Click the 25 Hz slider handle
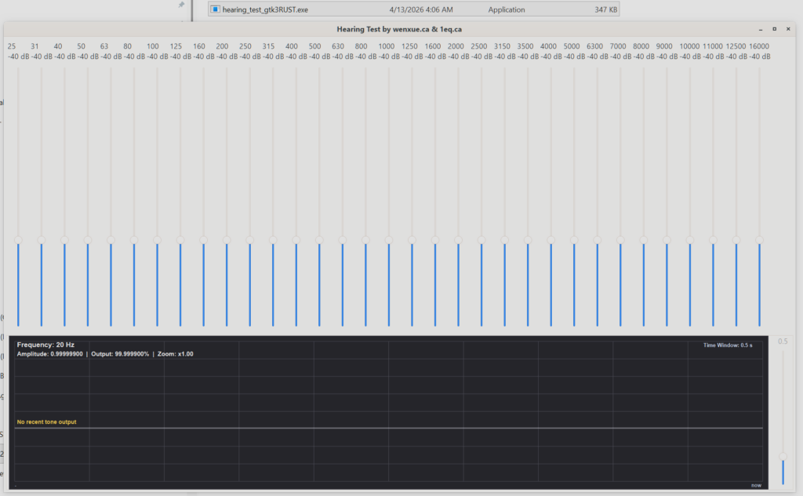This screenshot has width=803, height=496. (x=18, y=239)
